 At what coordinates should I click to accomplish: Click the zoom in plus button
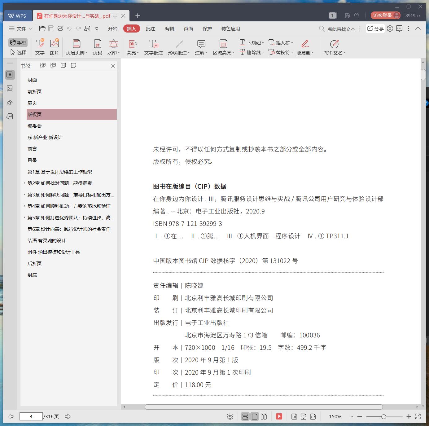(409, 417)
